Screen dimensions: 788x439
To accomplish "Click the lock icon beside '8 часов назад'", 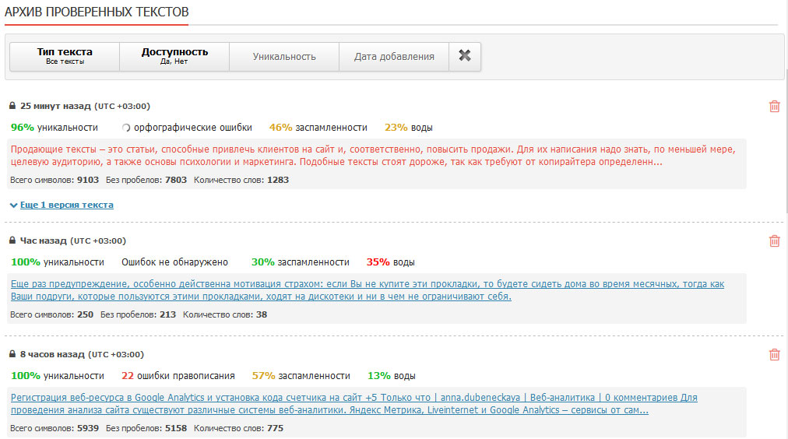I will tap(12, 353).
